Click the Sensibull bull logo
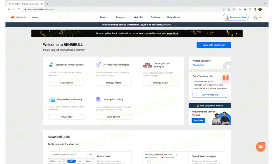 [x=13, y=17]
